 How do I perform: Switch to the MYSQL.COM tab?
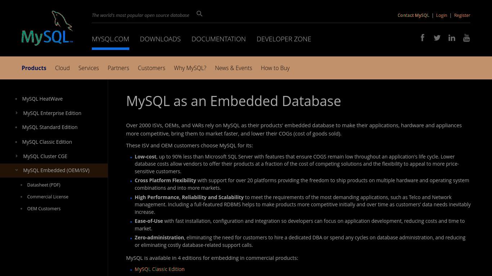click(111, 39)
